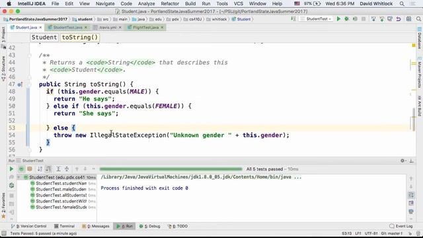Fold the Javadoc comment at line 43
Screen dimensions: 423x238
click(x=29, y=56)
